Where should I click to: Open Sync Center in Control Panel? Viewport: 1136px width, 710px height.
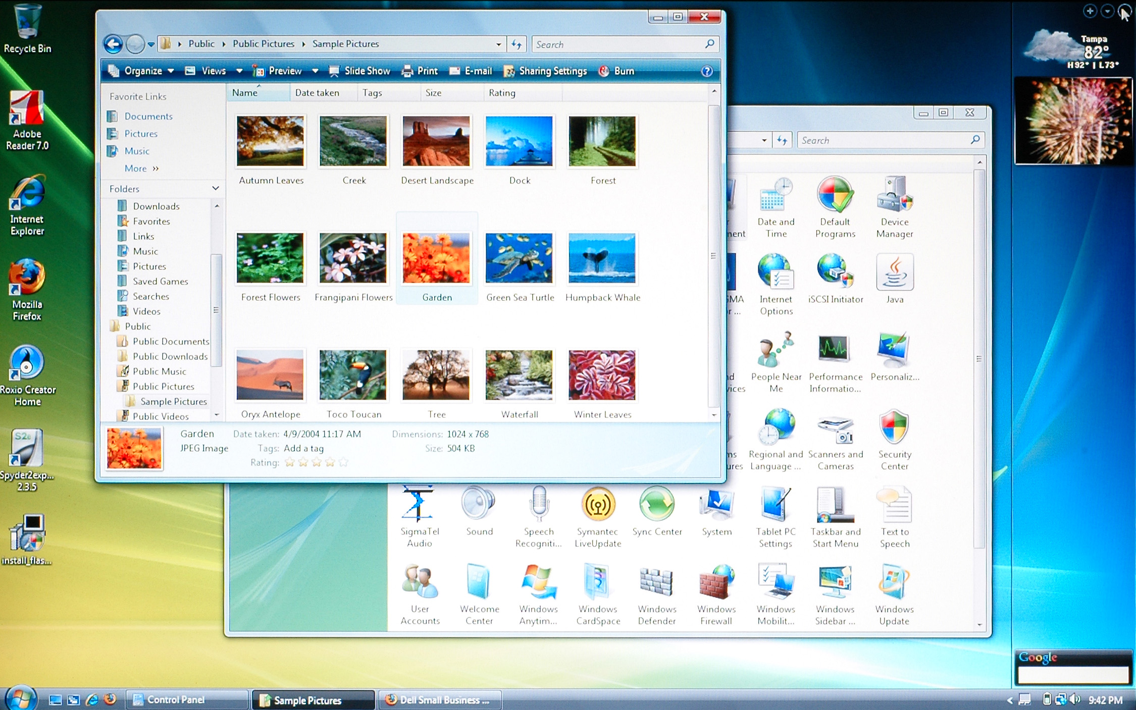click(x=656, y=511)
